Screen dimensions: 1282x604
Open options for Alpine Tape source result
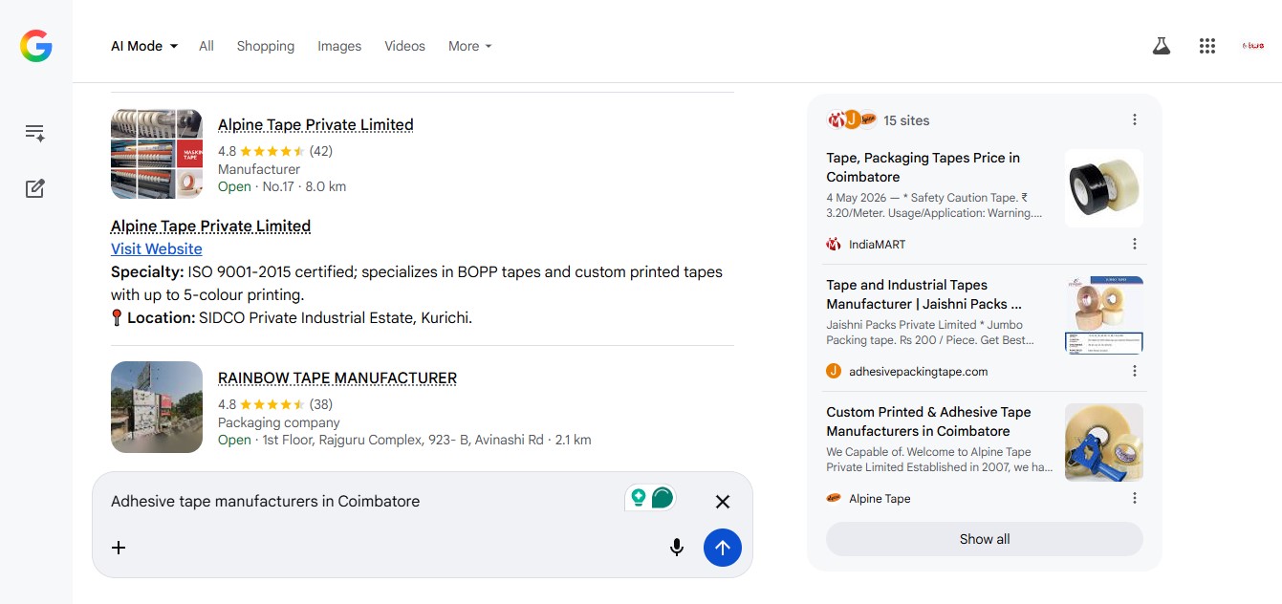point(1135,498)
